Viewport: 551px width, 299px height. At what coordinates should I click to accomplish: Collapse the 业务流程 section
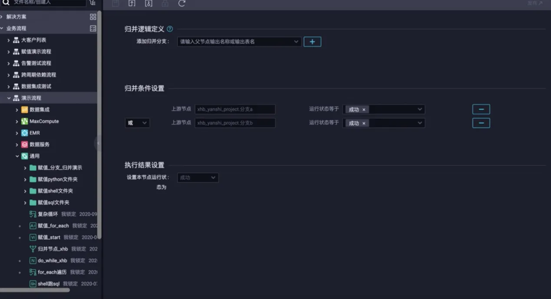(x=2, y=28)
